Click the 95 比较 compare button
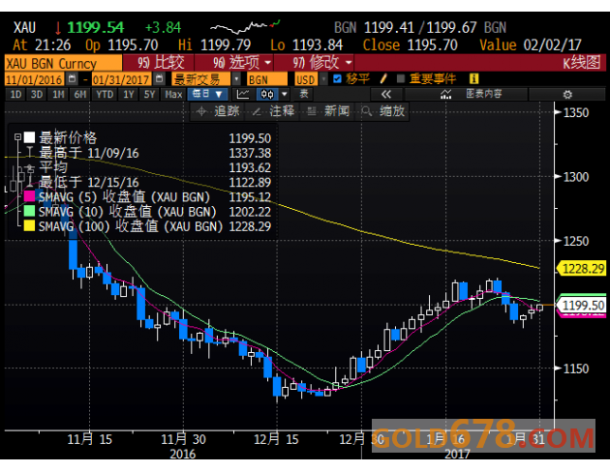610x472 pixels. 159,63
